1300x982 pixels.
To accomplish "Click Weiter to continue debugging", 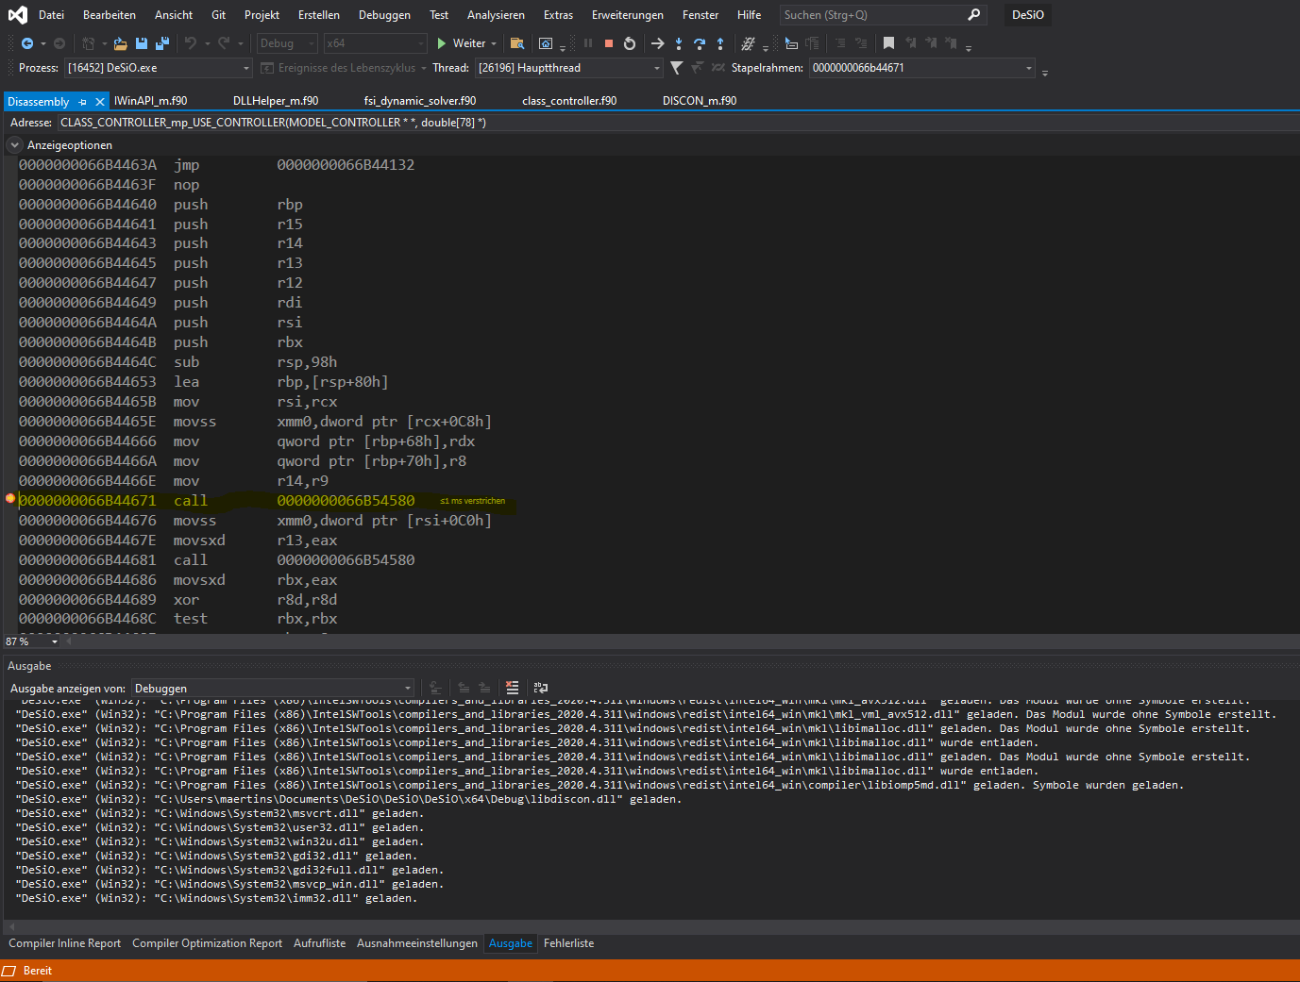I will point(466,42).
